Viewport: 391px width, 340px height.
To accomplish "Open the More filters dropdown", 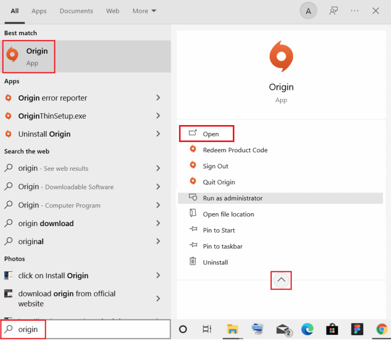I will coord(144,11).
